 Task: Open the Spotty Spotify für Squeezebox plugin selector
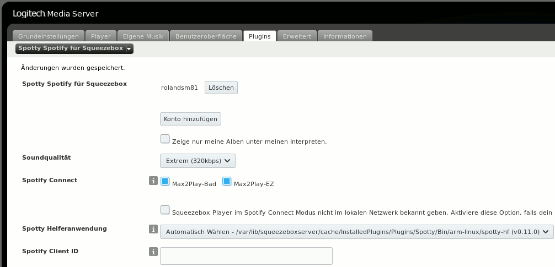[x=74, y=48]
